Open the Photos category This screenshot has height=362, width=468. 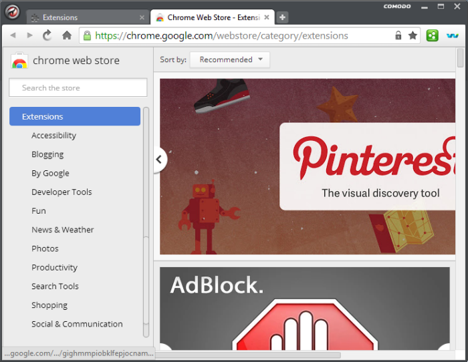click(45, 248)
